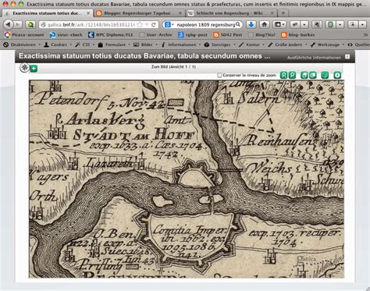Open the Ausführliche Informationen link
This screenshot has width=370, height=291.
[314, 58]
